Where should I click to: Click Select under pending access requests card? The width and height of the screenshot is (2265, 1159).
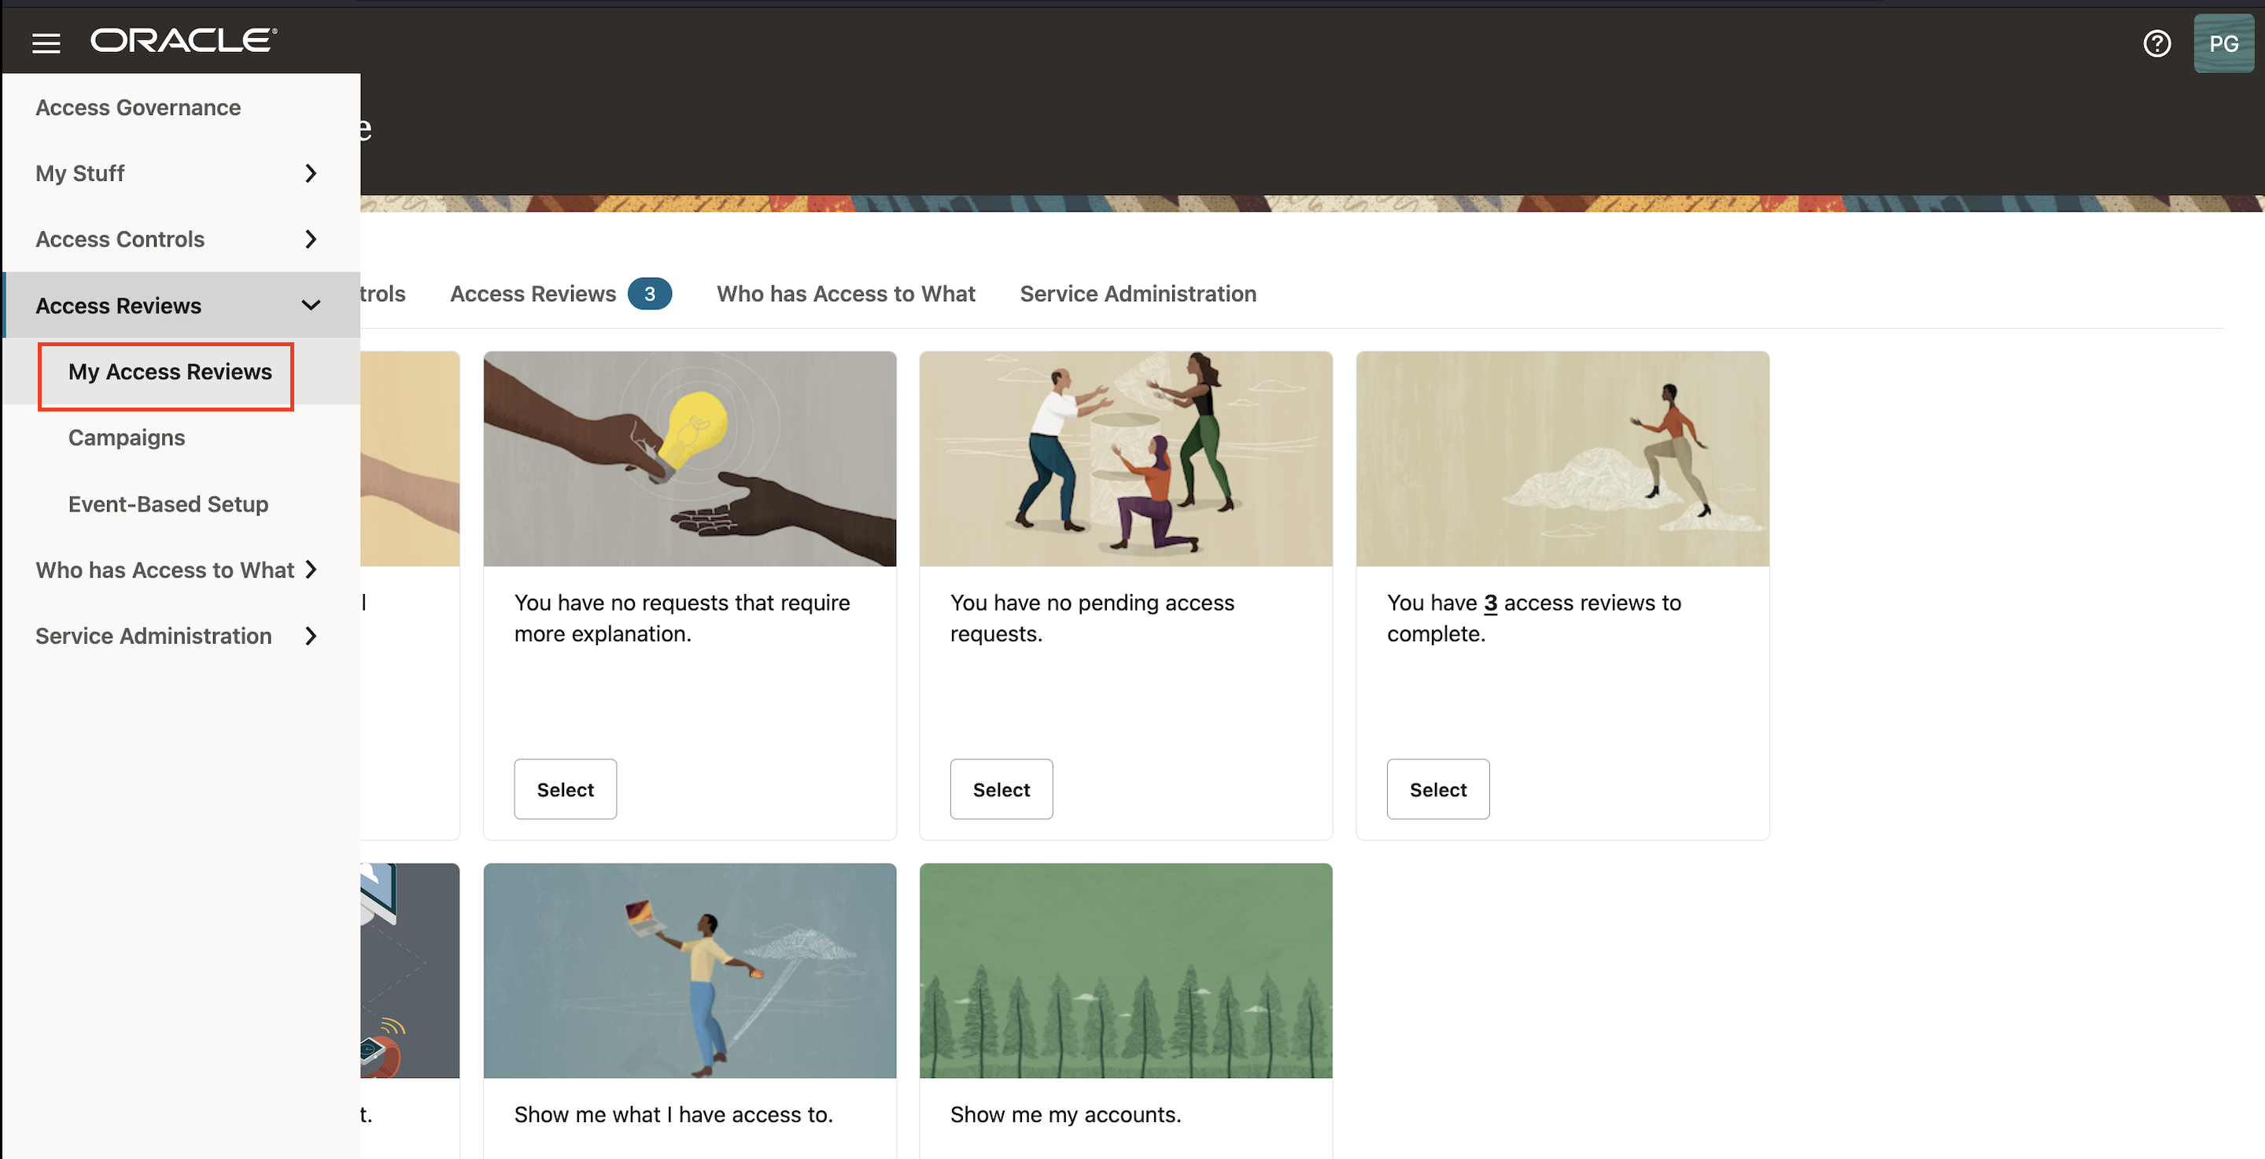(1001, 788)
